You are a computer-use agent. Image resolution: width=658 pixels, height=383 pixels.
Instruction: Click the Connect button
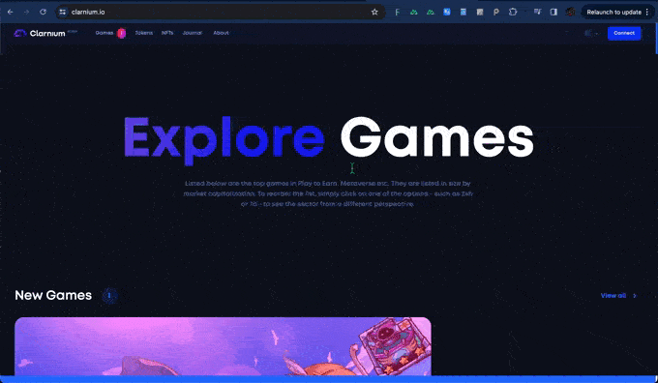(x=624, y=33)
